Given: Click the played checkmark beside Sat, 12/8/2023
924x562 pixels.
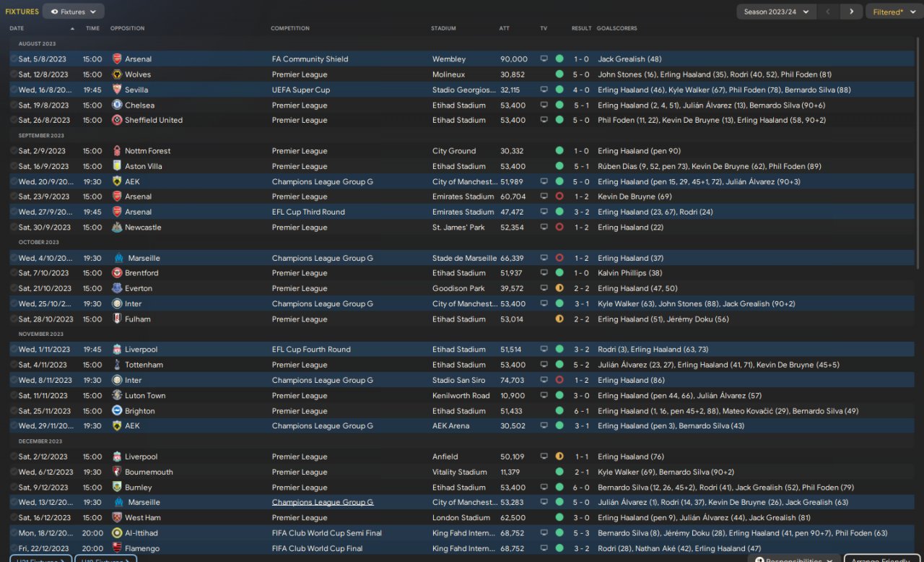Looking at the screenshot, I should [14, 74].
